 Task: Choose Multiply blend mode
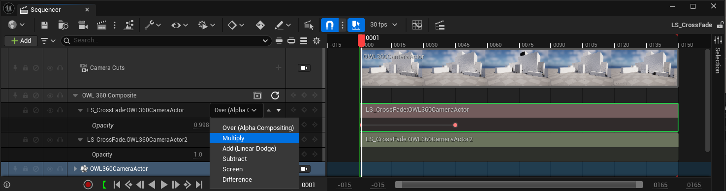click(x=254, y=138)
